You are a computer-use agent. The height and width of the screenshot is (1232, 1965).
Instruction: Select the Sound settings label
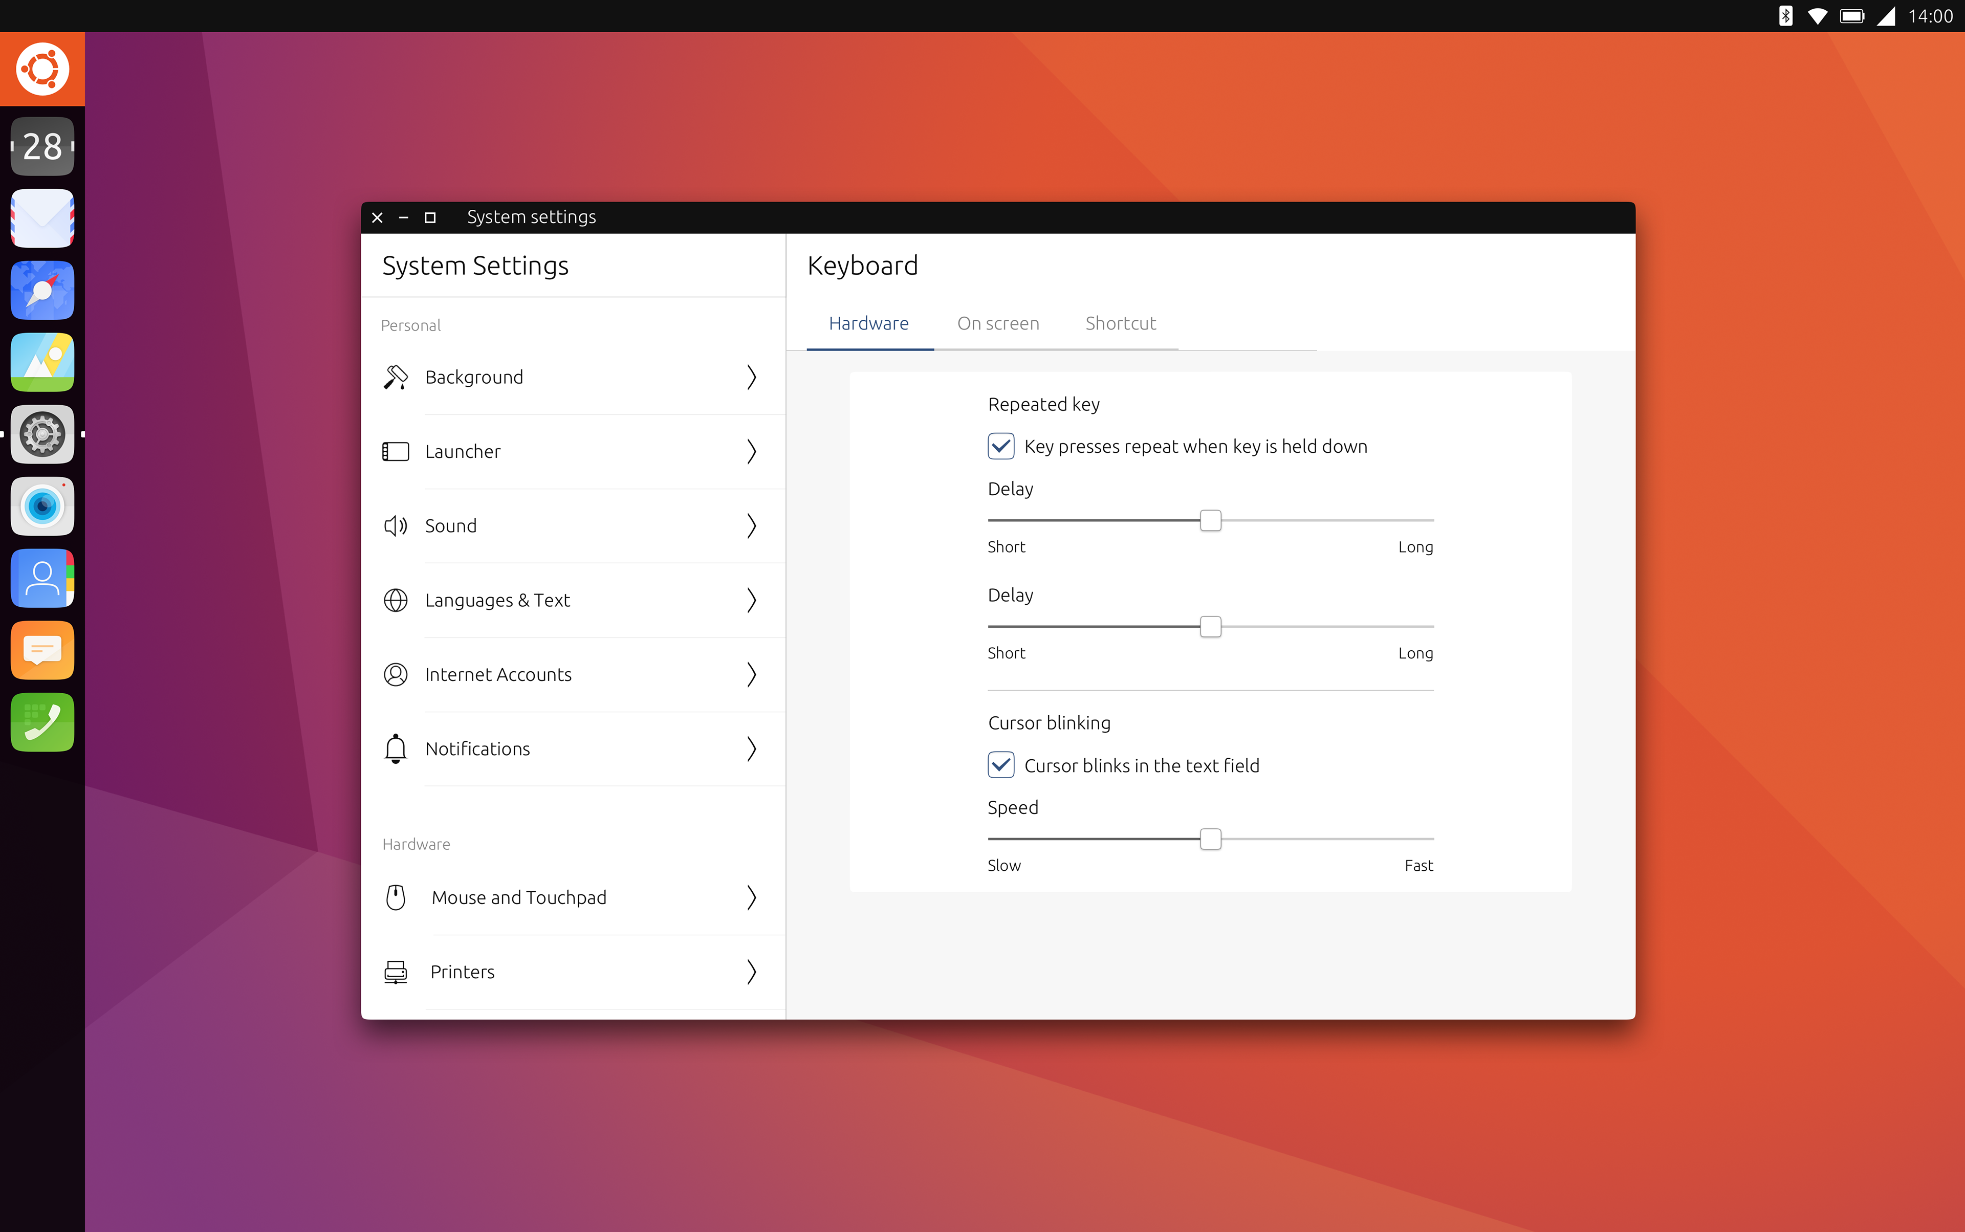tap(451, 526)
